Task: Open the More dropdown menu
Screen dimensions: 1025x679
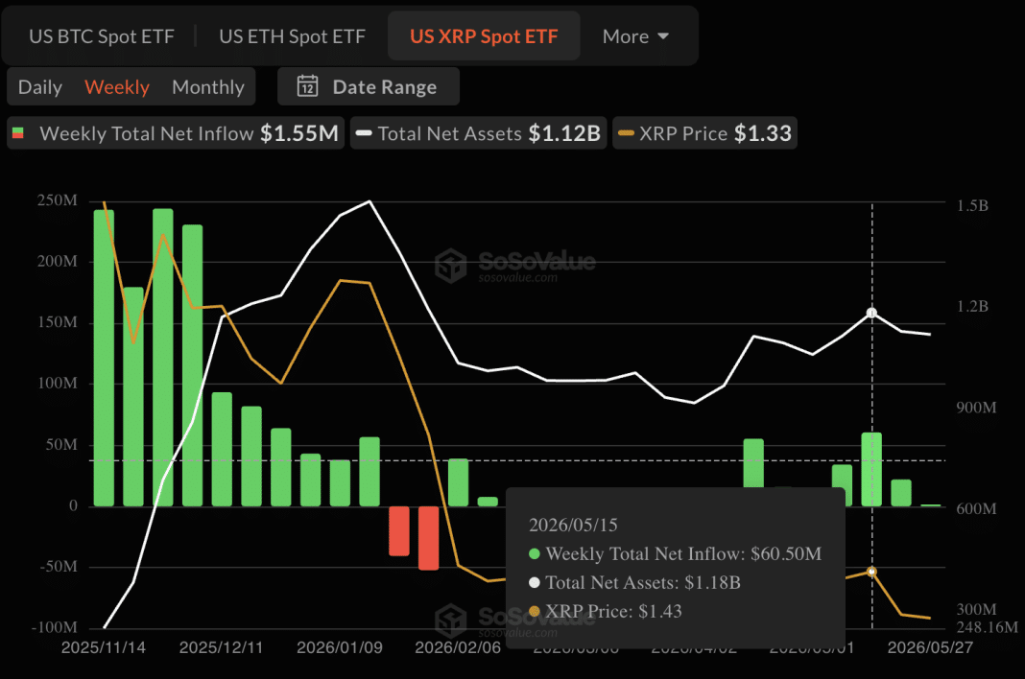Action: click(635, 36)
